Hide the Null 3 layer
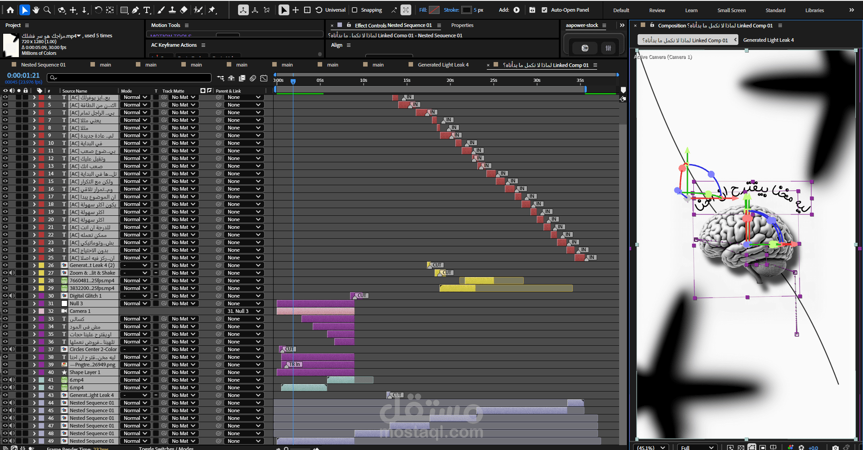The width and height of the screenshot is (863, 450). [x=5, y=303]
